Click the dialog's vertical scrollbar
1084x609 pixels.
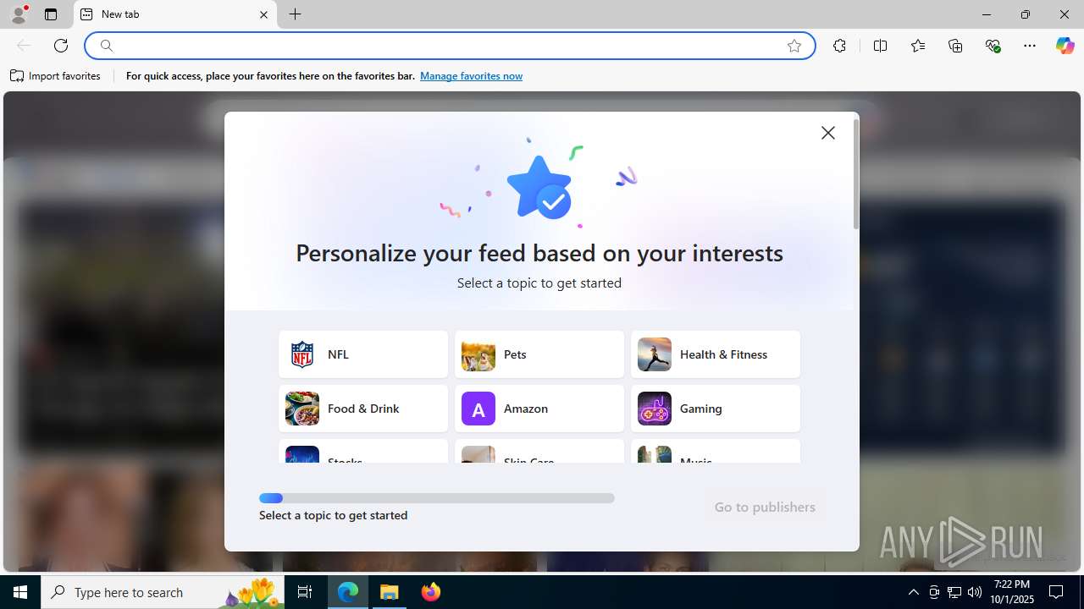click(856, 174)
